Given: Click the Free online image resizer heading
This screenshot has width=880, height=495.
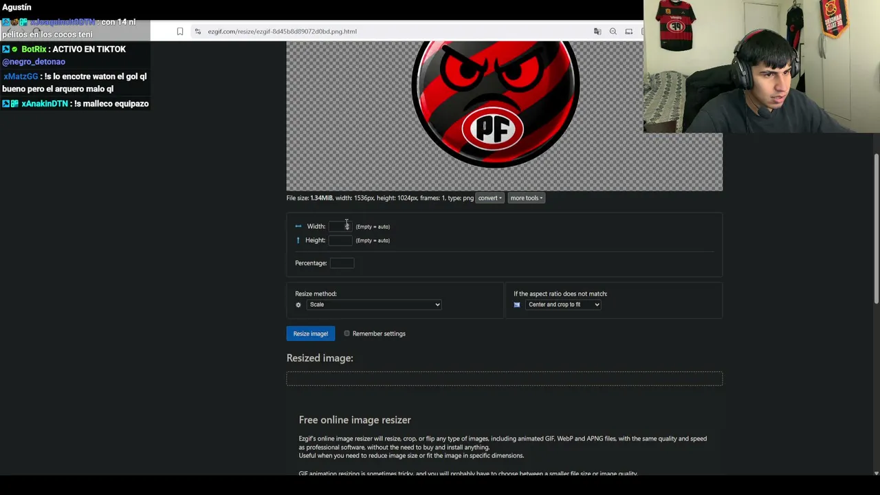Looking at the screenshot, I should (x=355, y=420).
